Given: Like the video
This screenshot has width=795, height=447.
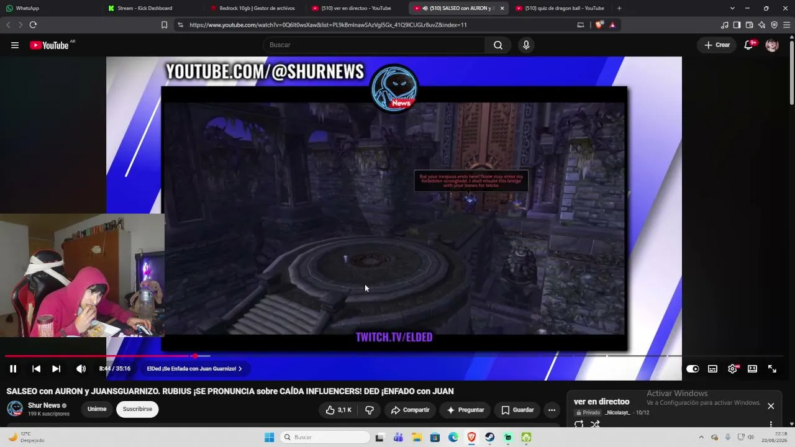Looking at the screenshot, I should 339,410.
